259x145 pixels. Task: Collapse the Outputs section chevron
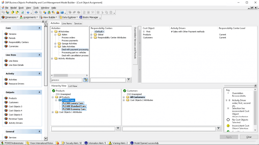[39, 92]
